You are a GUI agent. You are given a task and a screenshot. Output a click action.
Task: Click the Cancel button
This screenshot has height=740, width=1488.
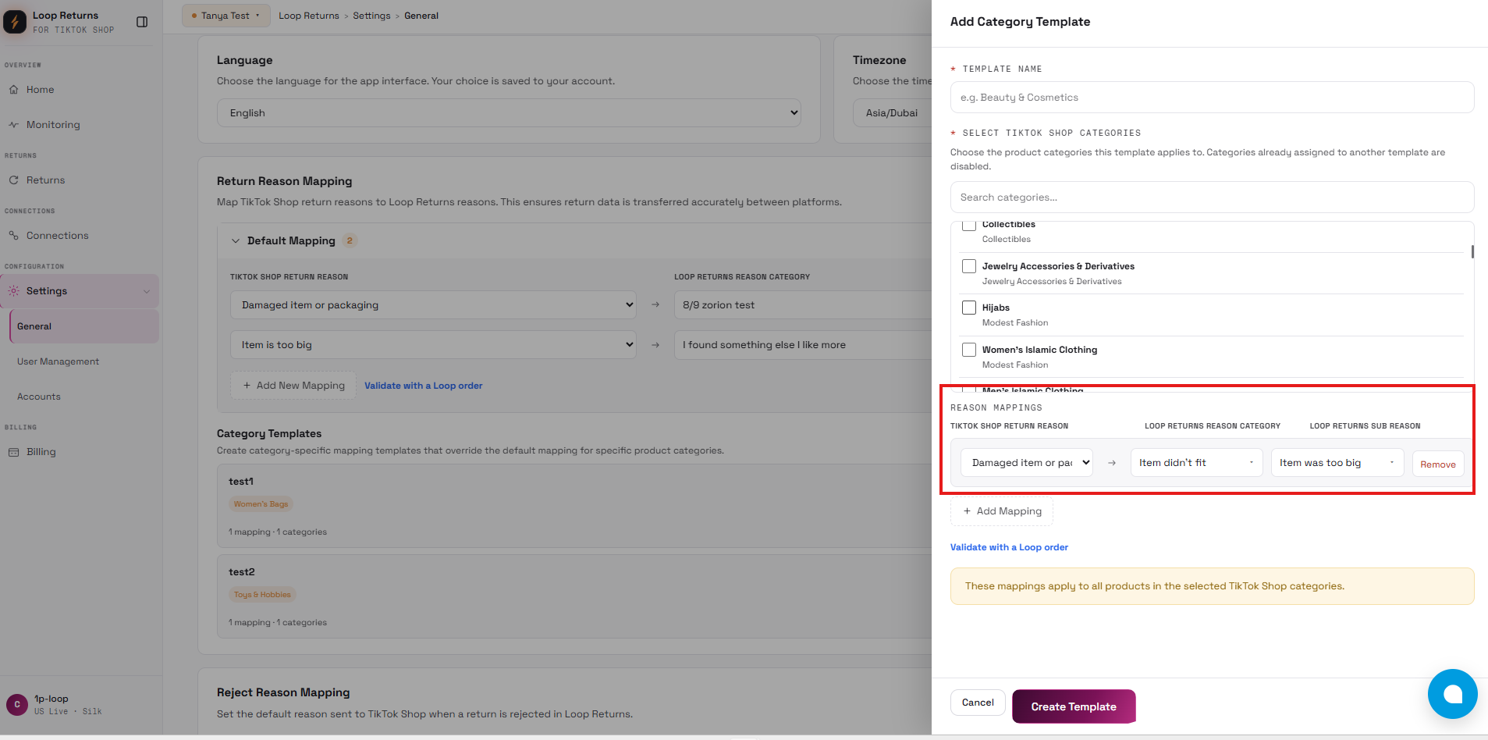pyautogui.click(x=978, y=703)
